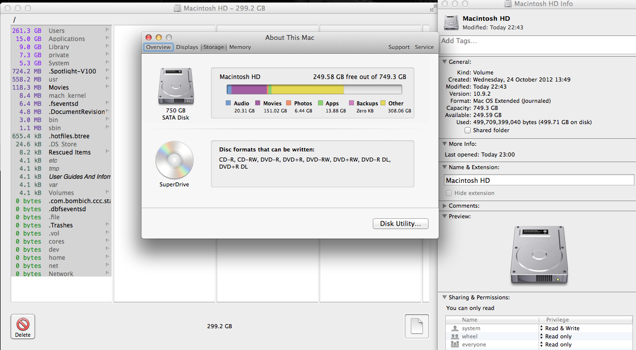Collapse the Name & Extension section
The image size is (636, 350).
(x=444, y=167)
